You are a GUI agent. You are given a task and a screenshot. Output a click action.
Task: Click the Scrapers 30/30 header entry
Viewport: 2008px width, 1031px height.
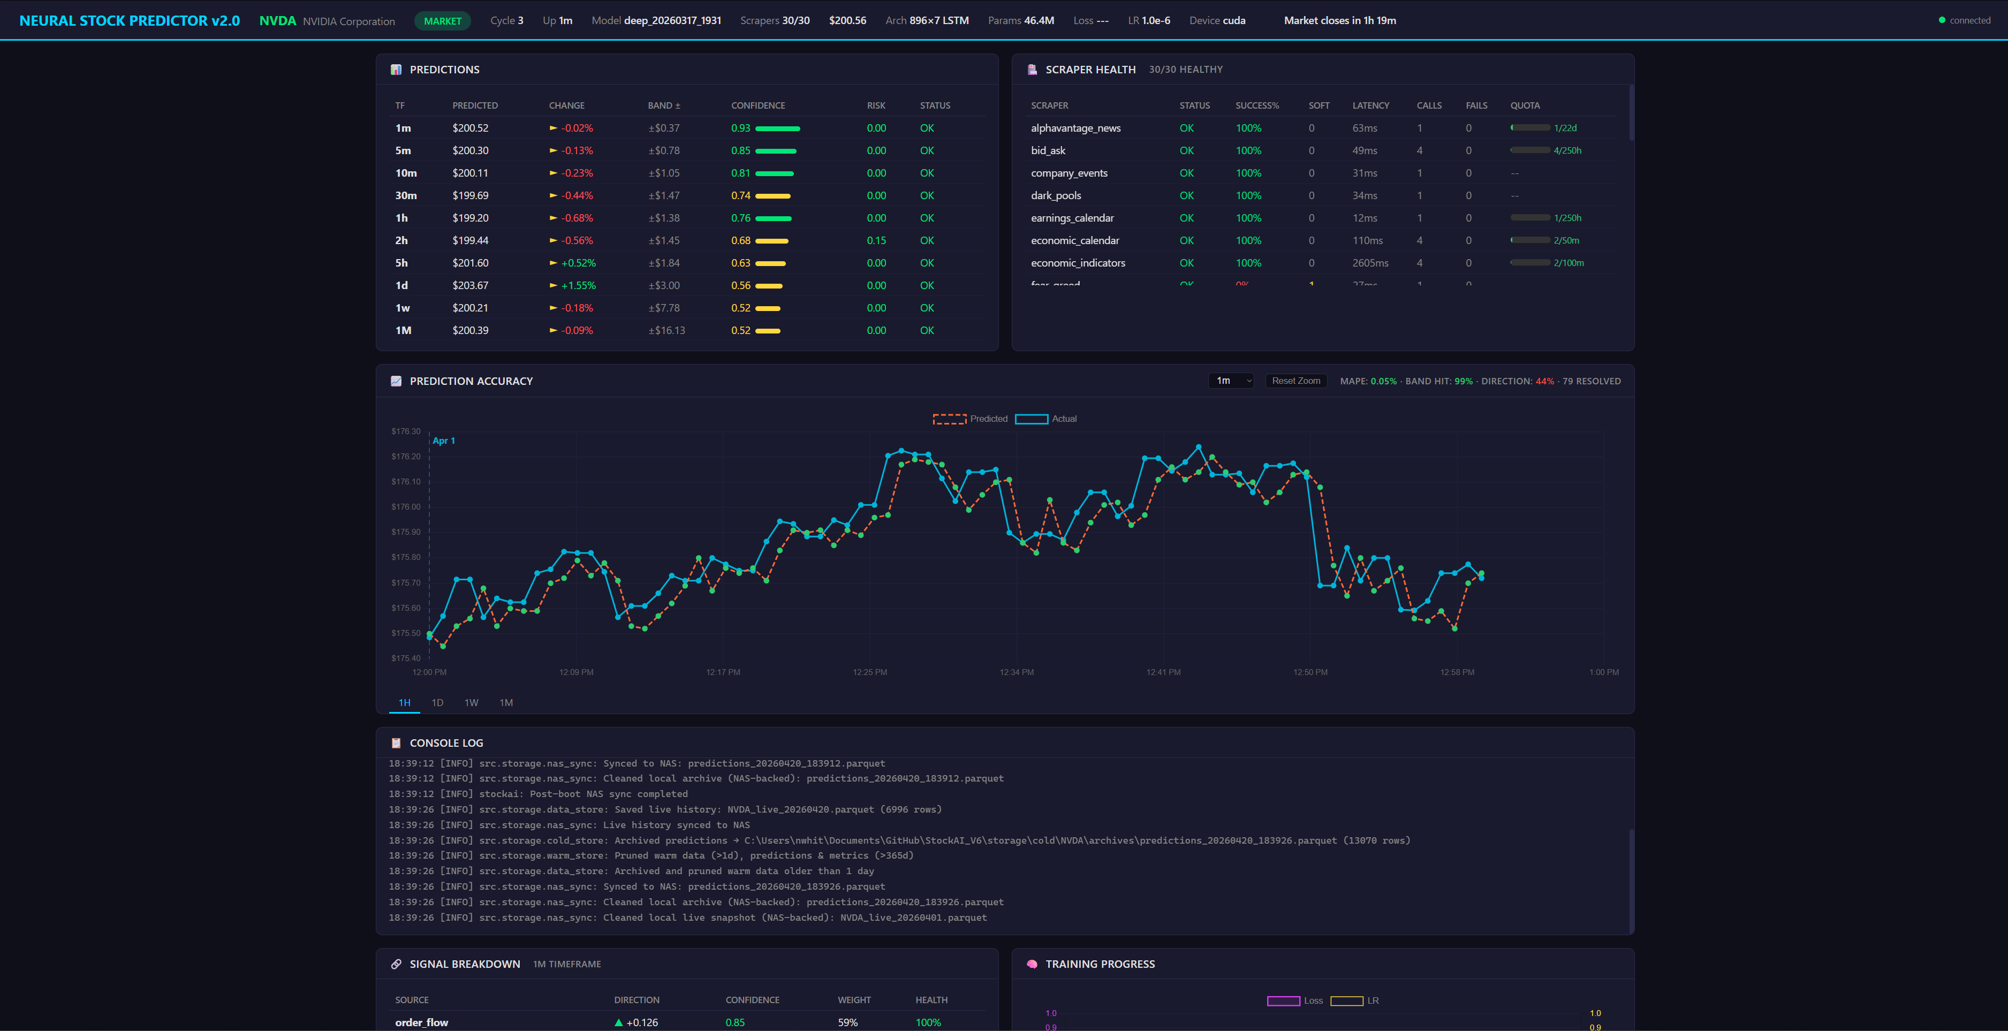(774, 20)
